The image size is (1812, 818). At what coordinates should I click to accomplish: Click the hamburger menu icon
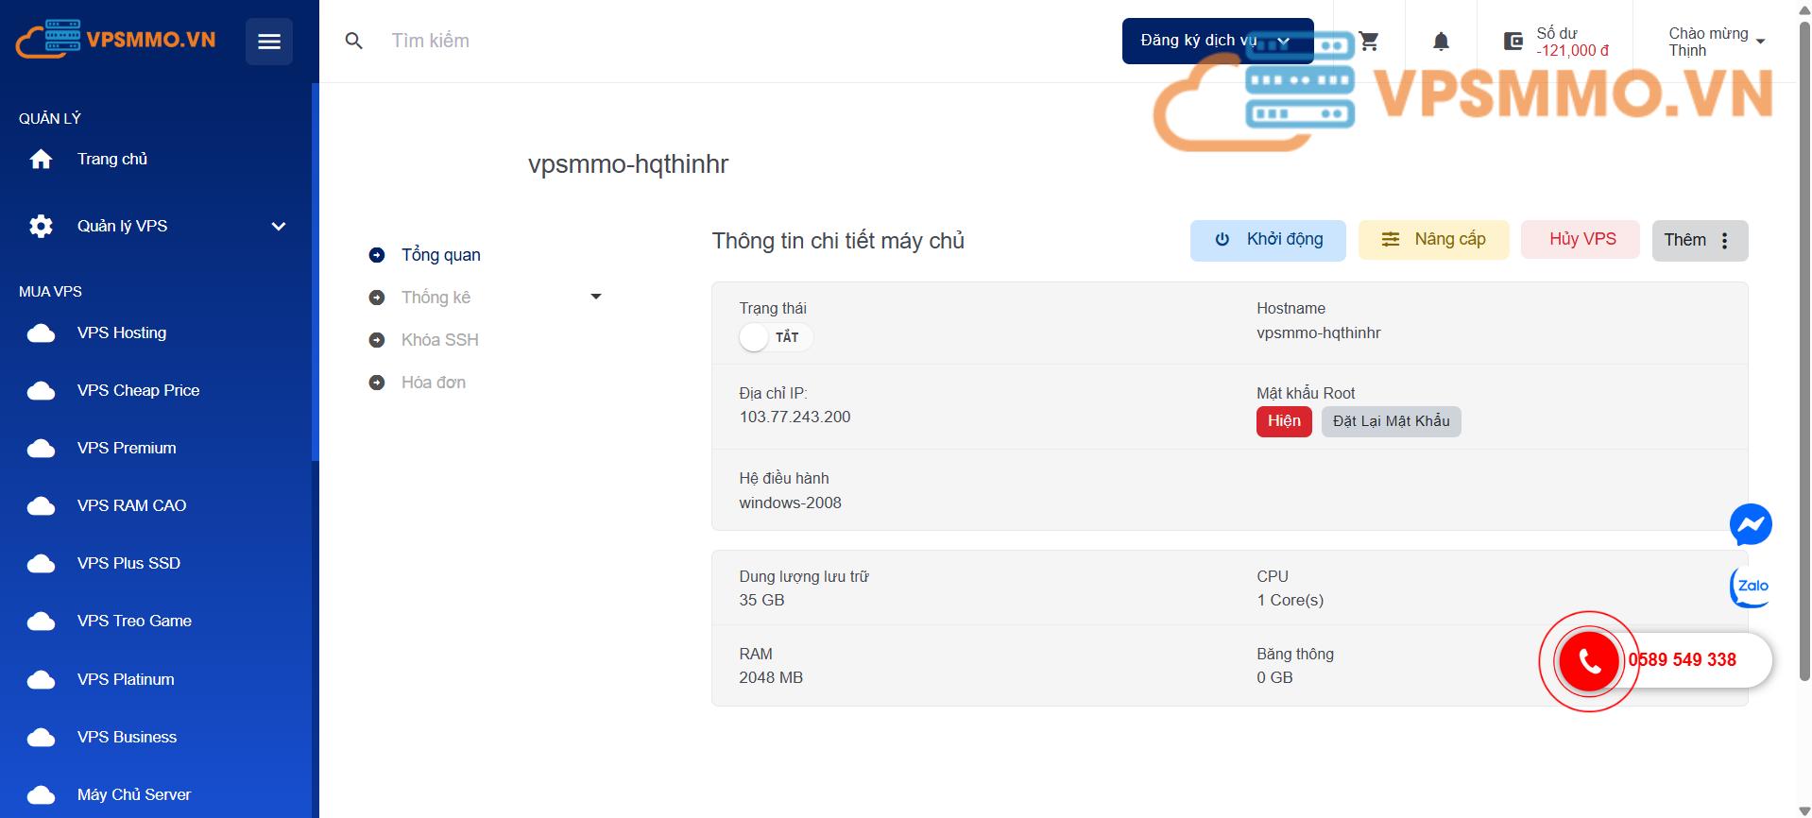tap(269, 42)
